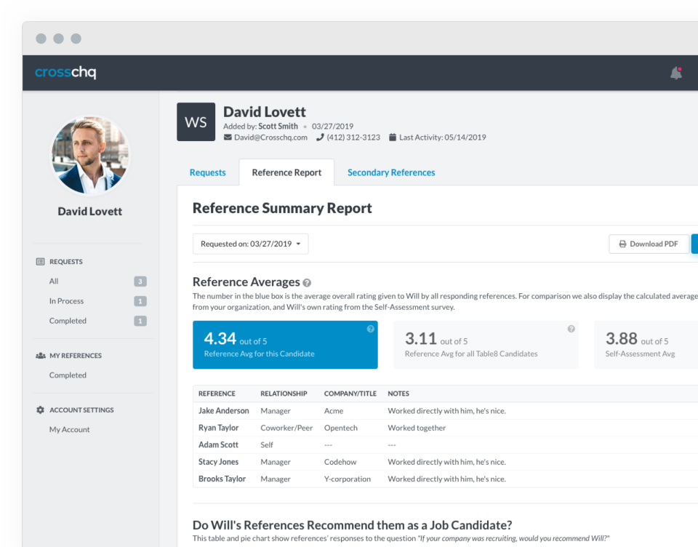Select the Ryan Taylor reference row
698x547 pixels.
point(445,428)
